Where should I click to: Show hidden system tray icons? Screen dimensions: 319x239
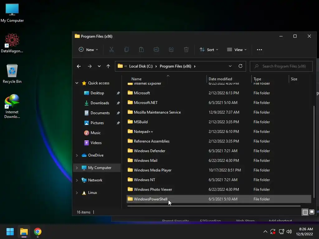[x=265, y=232]
